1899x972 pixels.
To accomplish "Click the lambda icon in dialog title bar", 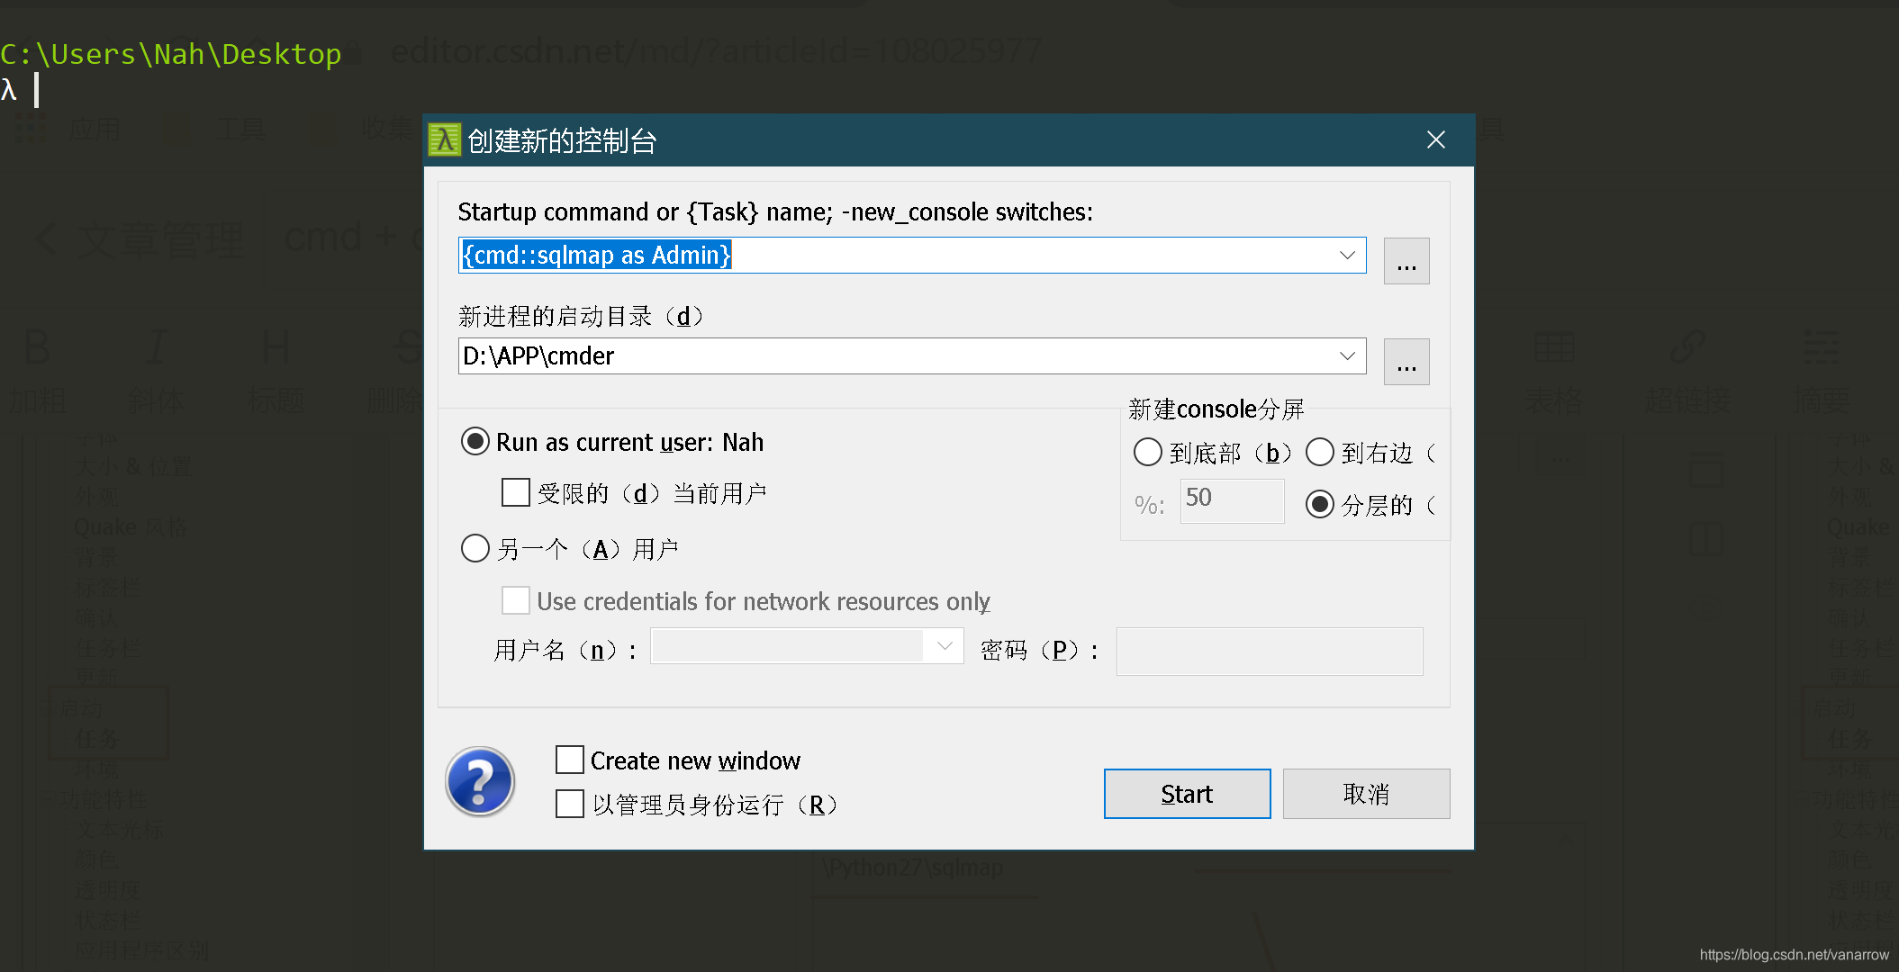I will (444, 140).
